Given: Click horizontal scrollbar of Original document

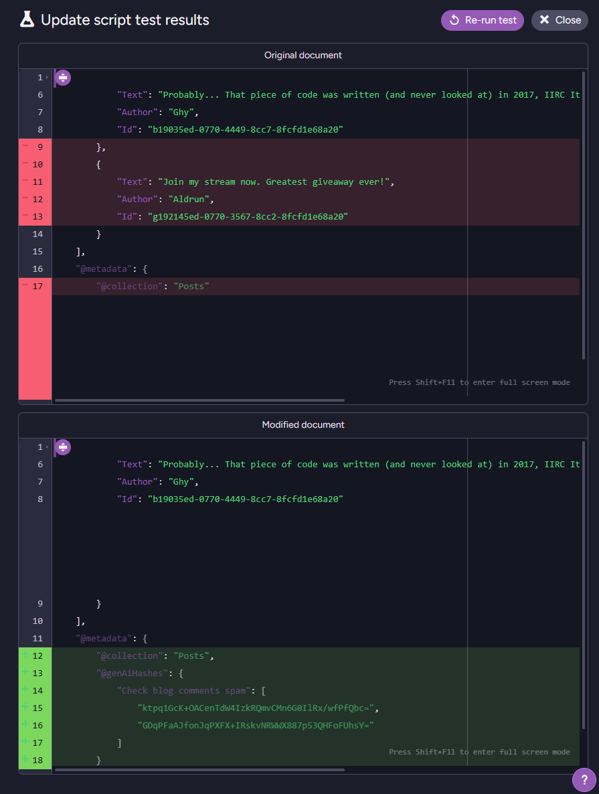Looking at the screenshot, I should [x=199, y=400].
